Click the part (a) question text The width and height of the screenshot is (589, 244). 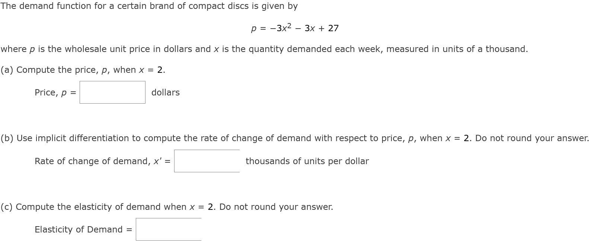click(x=82, y=69)
